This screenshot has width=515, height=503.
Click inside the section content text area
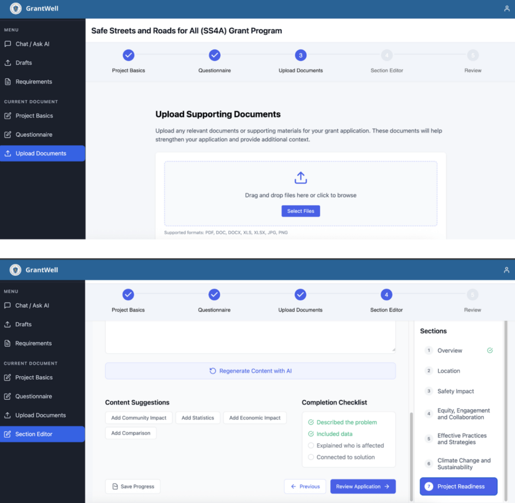(250, 337)
